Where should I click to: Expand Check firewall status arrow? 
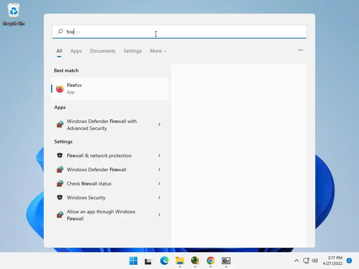[x=160, y=184]
